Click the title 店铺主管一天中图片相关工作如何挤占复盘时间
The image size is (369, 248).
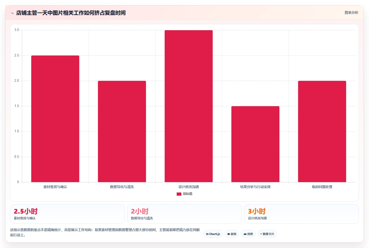point(71,13)
